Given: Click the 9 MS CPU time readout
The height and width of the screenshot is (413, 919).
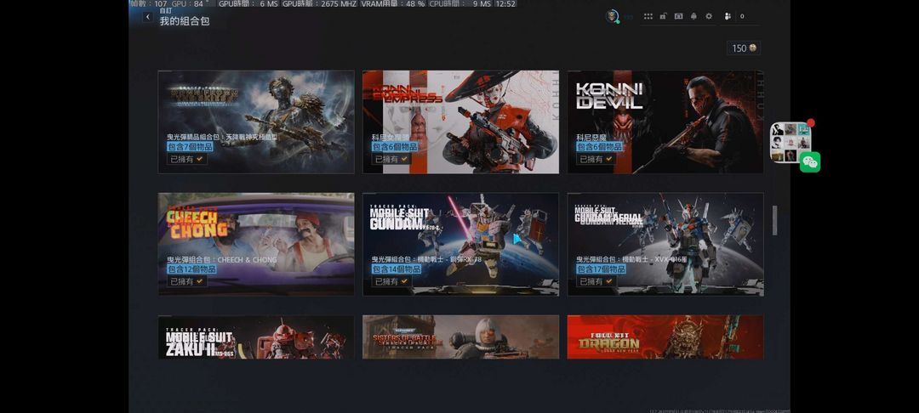Looking at the screenshot, I should 460,3.
